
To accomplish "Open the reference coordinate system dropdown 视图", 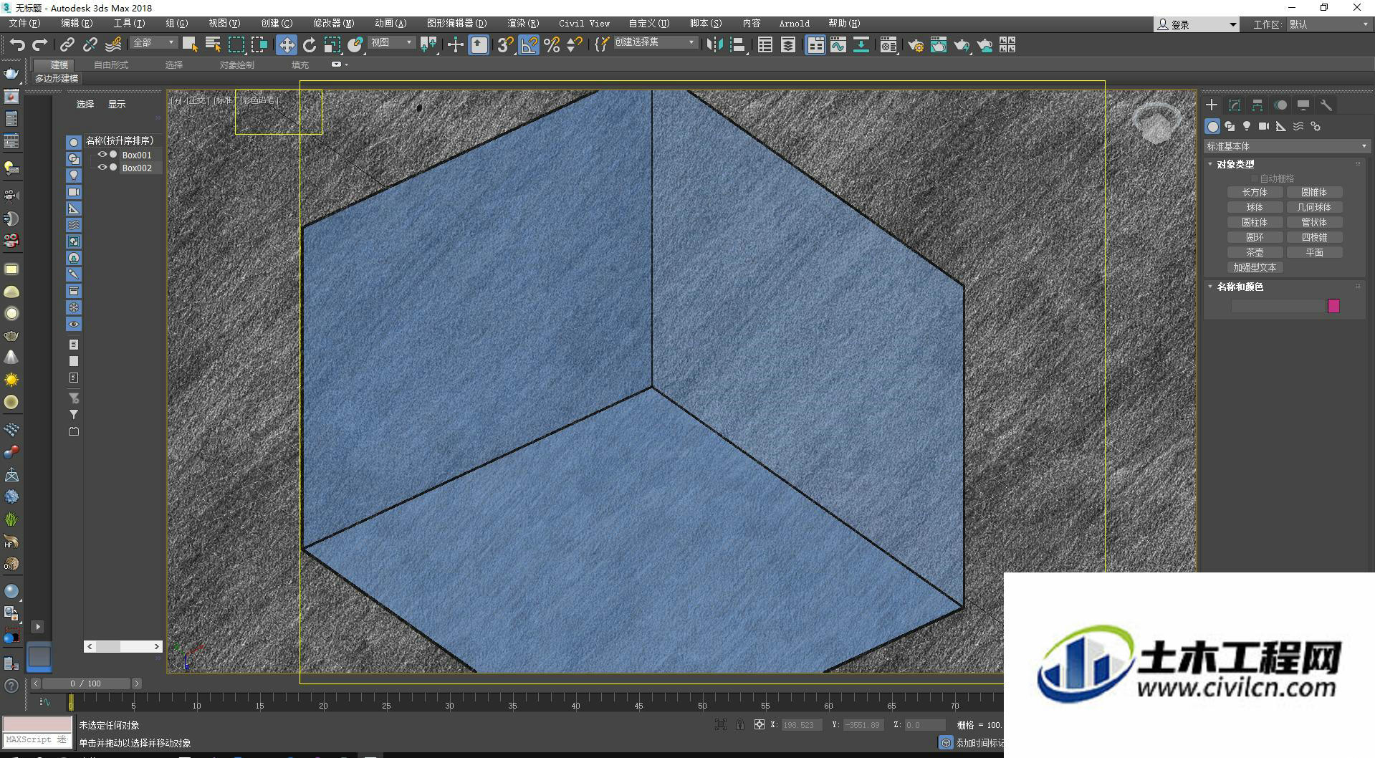I will click(392, 43).
